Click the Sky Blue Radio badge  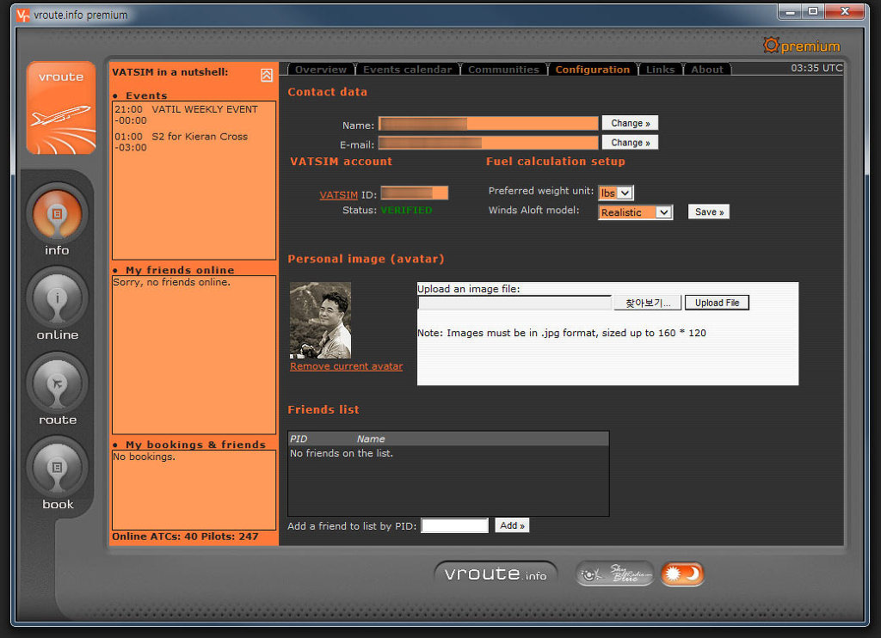click(614, 574)
